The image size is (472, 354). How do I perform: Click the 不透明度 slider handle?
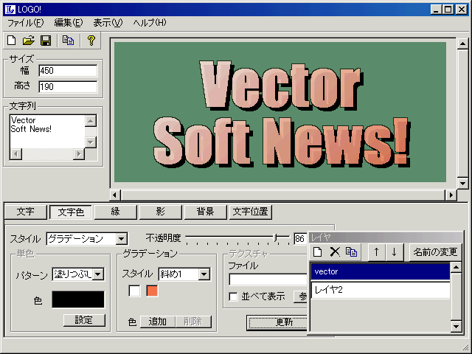[x=275, y=237]
